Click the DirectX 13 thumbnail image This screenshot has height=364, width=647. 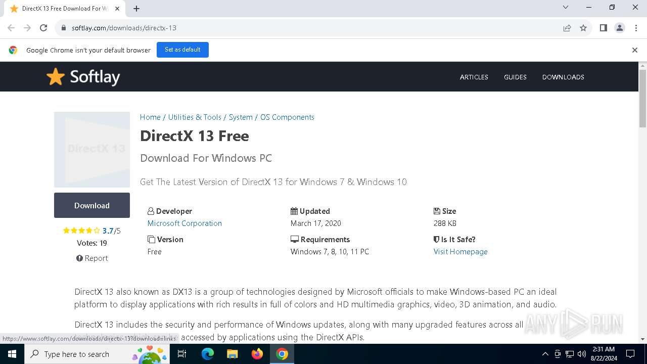click(92, 150)
